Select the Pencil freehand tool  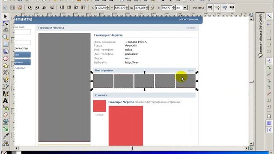[x=6, y=80]
